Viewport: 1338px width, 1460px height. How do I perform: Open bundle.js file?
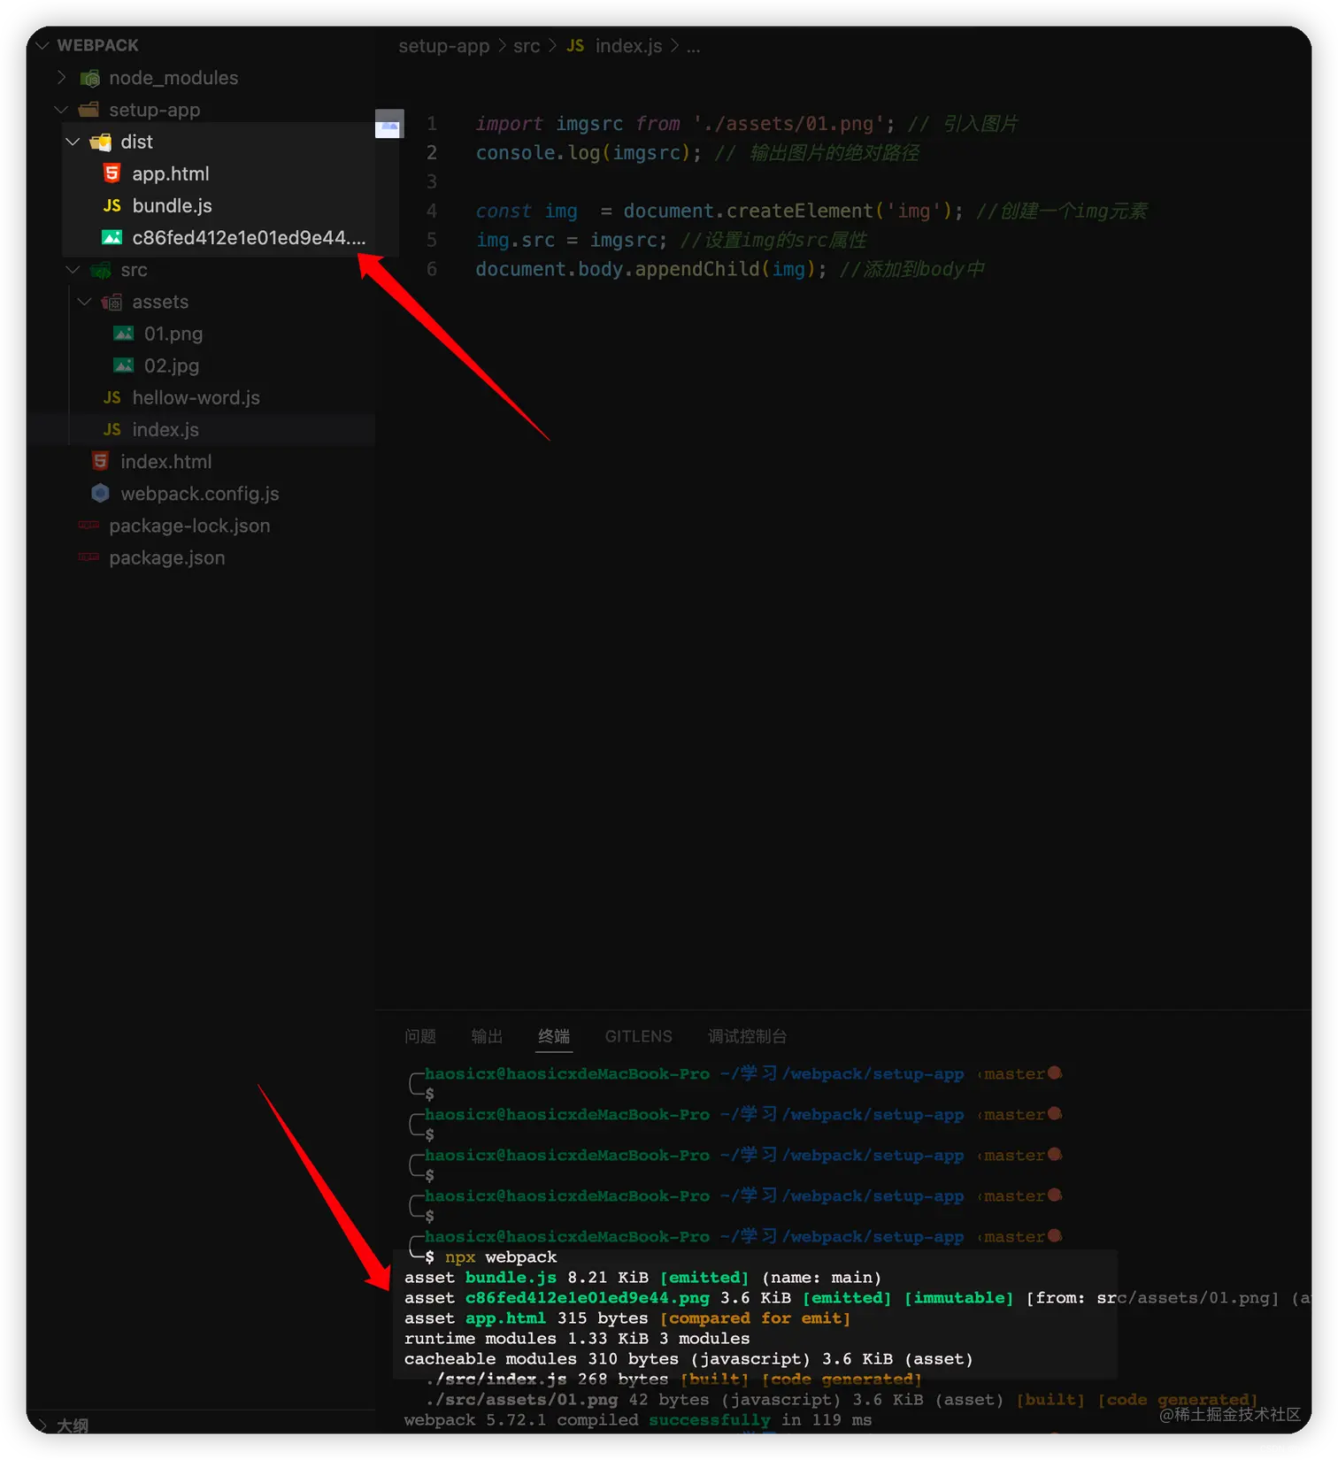pyautogui.click(x=173, y=205)
